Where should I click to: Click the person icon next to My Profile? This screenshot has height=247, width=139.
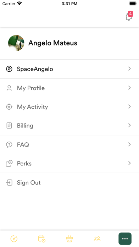[9, 88]
